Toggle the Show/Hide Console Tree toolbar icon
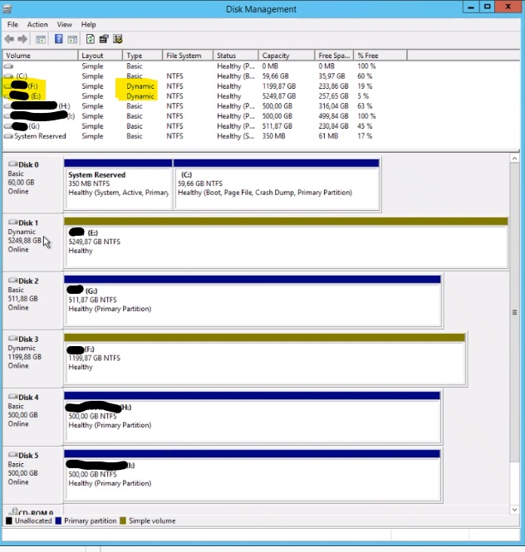Viewport: 525px width, 552px height. [x=41, y=39]
